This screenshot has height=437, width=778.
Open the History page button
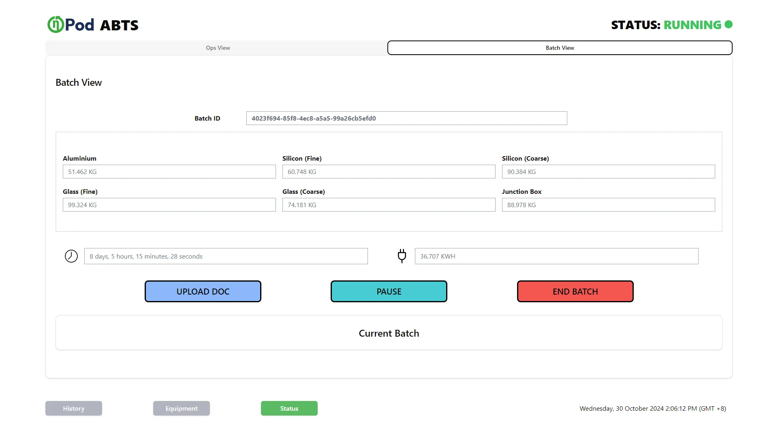[74, 408]
